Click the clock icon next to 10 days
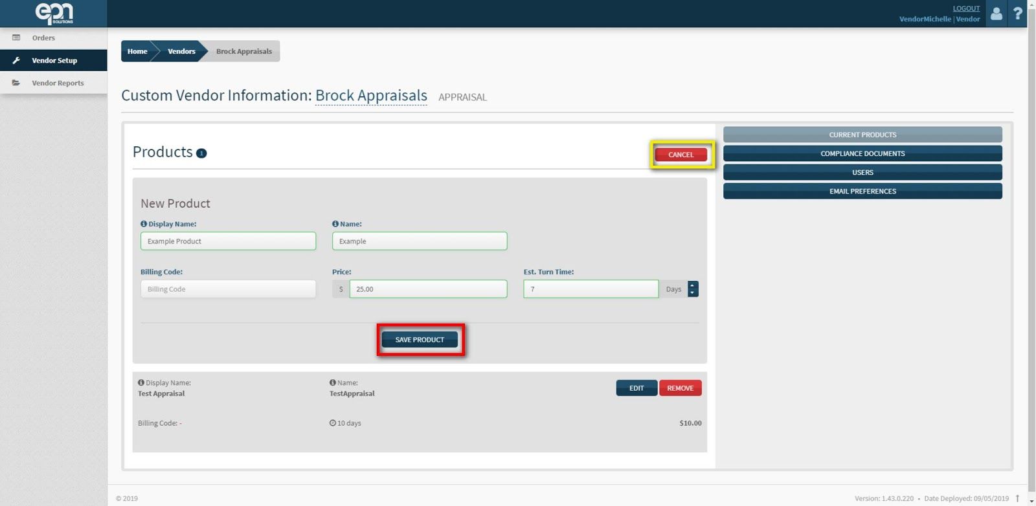The image size is (1036, 506). coord(333,423)
